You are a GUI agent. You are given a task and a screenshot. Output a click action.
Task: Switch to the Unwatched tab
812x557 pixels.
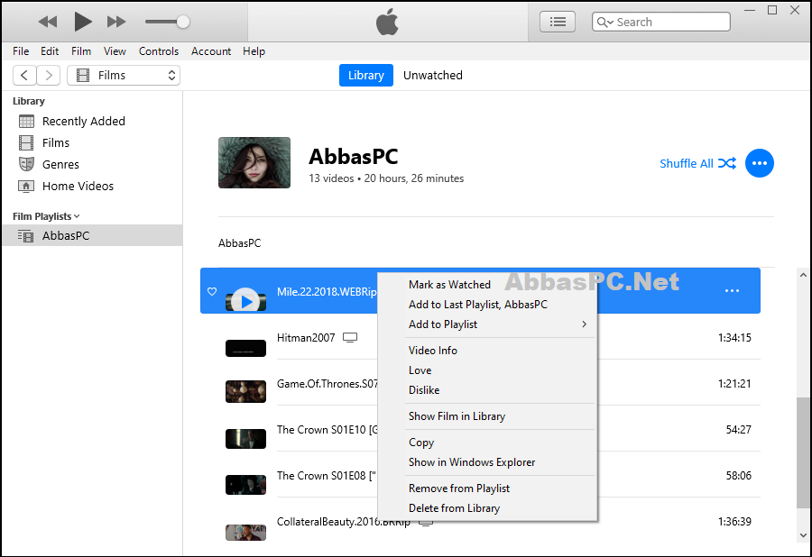(433, 76)
